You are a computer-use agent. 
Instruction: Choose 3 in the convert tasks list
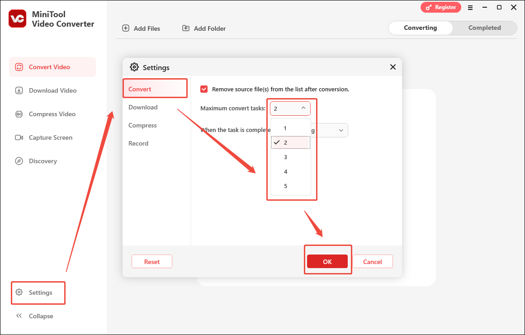[290, 157]
